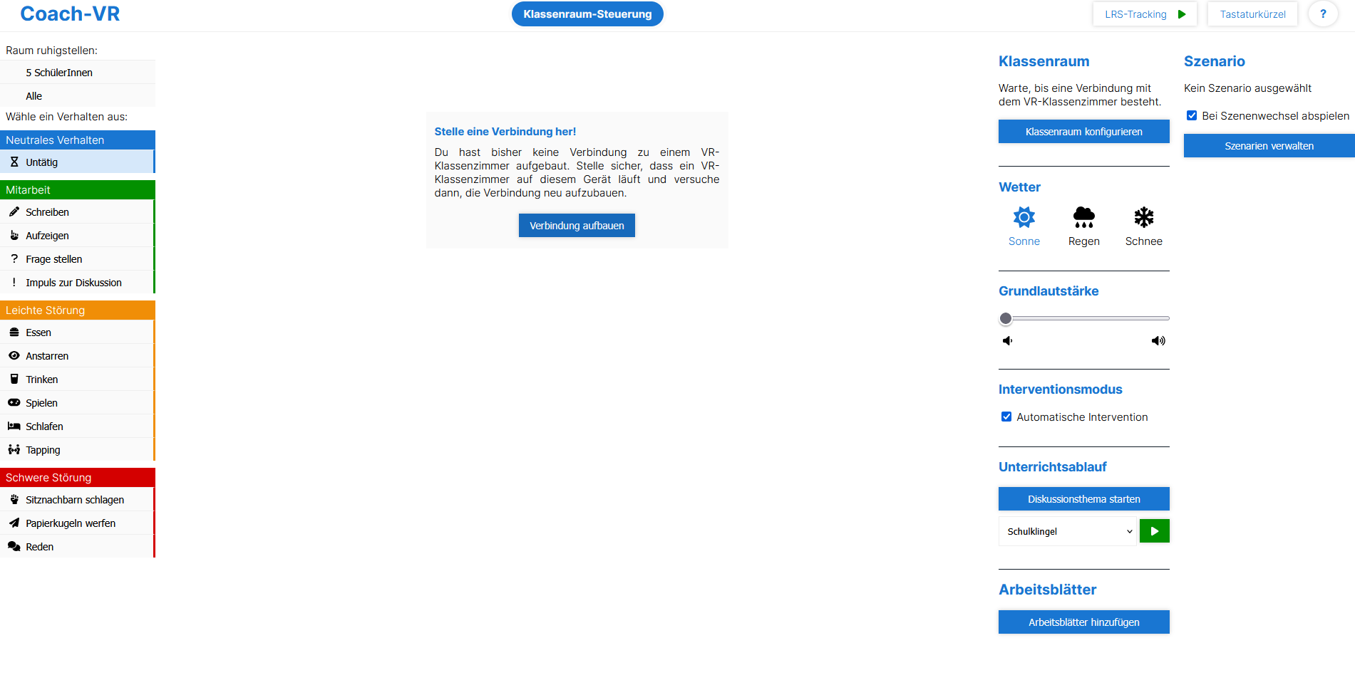
Task: Select the Aufzeigen behavior
Action: pyautogui.click(x=77, y=236)
